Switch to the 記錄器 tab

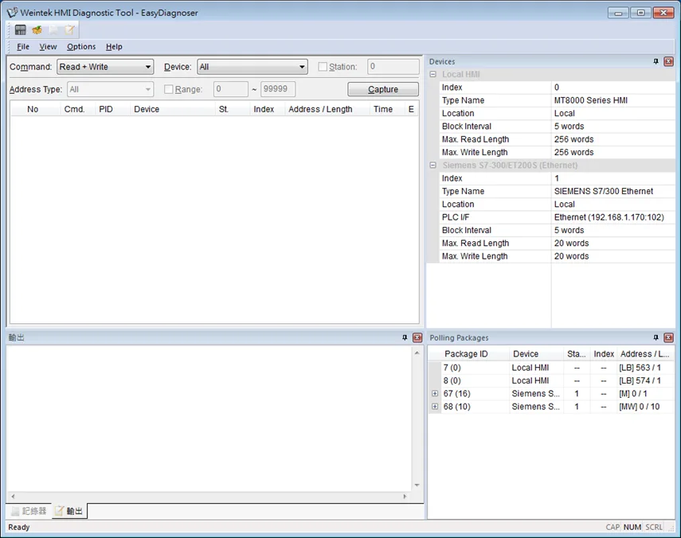click(x=29, y=511)
